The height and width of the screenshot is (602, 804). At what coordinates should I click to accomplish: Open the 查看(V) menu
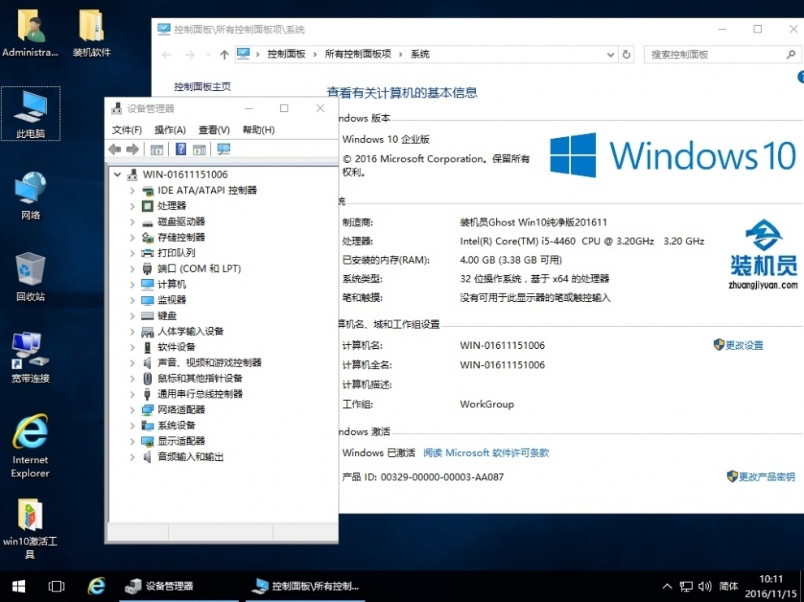(214, 130)
